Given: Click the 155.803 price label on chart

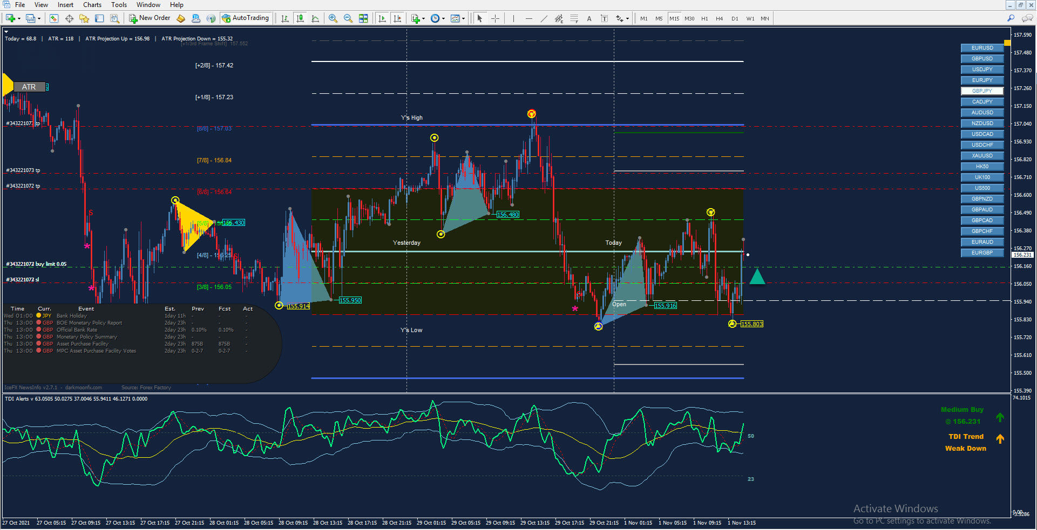Looking at the screenshot, I should point(751,324).
